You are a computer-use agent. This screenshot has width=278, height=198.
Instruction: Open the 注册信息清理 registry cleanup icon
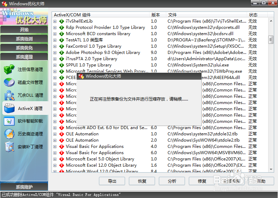9,69
